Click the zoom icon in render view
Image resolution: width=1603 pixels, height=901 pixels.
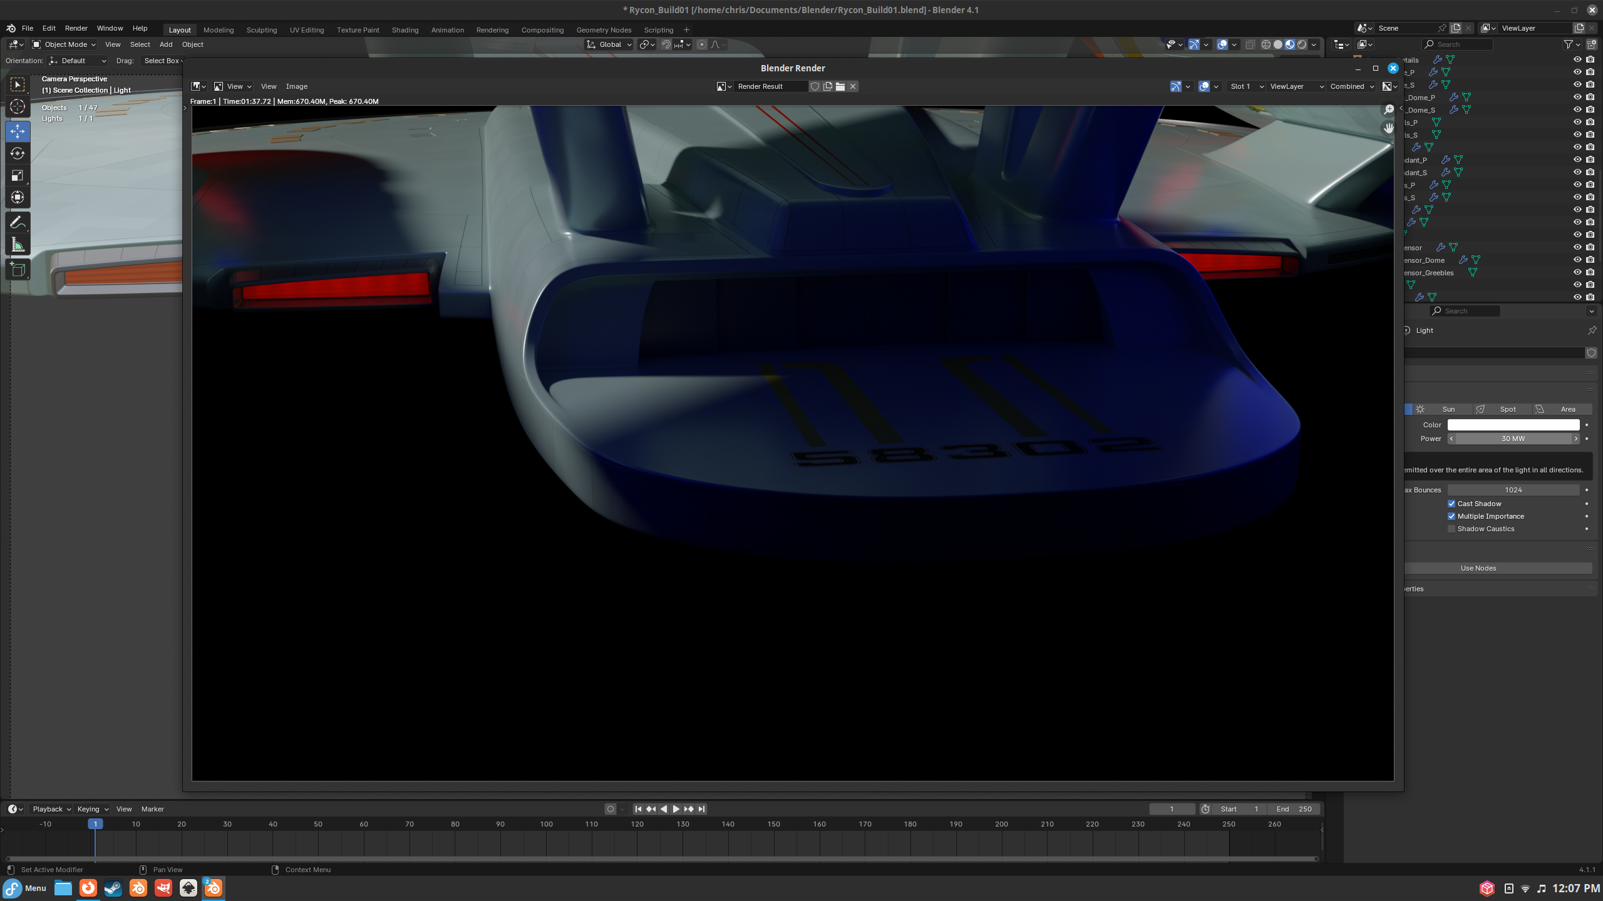point(1389,109)
